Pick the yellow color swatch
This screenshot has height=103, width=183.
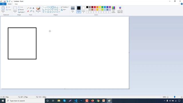point(100,7)
